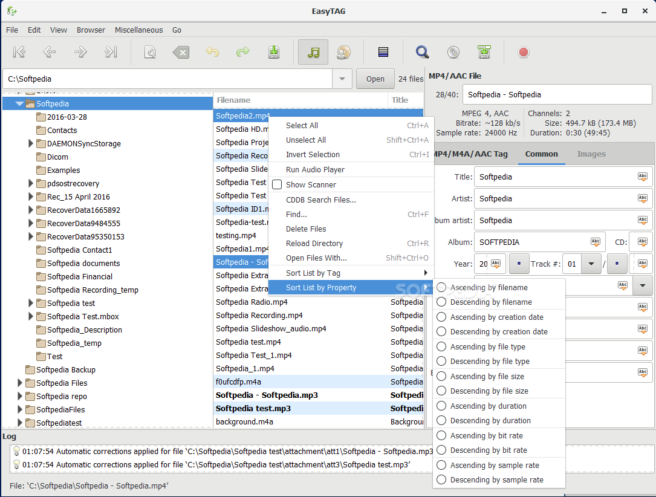Image resolution: width=656 pixels, height=497 pixels.
Task: Pick Ascending by file size
Action: coord(499,376)
